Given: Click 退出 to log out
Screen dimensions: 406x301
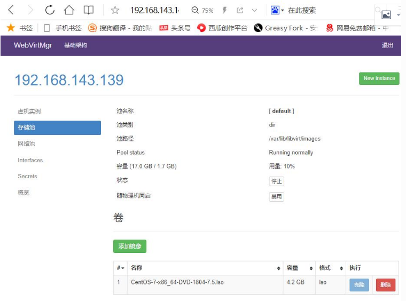Looking at the screenshot, I should [x=387, y=45].
